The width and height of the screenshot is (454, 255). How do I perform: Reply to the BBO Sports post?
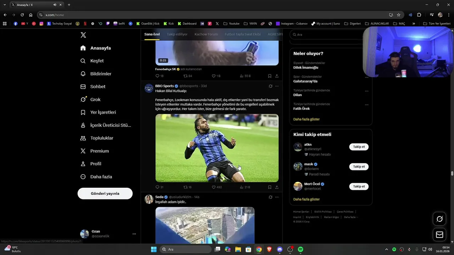(159, 187)
